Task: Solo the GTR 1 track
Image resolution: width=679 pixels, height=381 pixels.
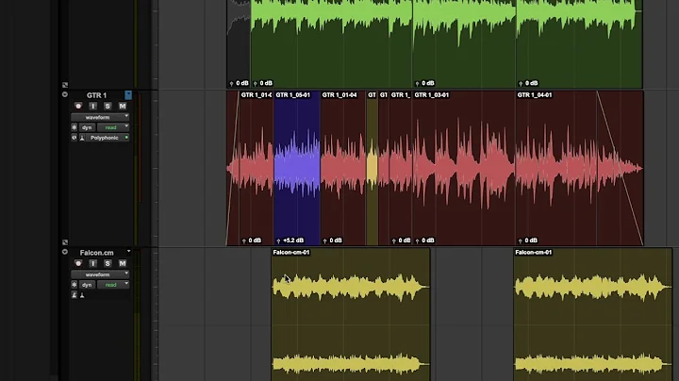Action: (x=108, y=106)
